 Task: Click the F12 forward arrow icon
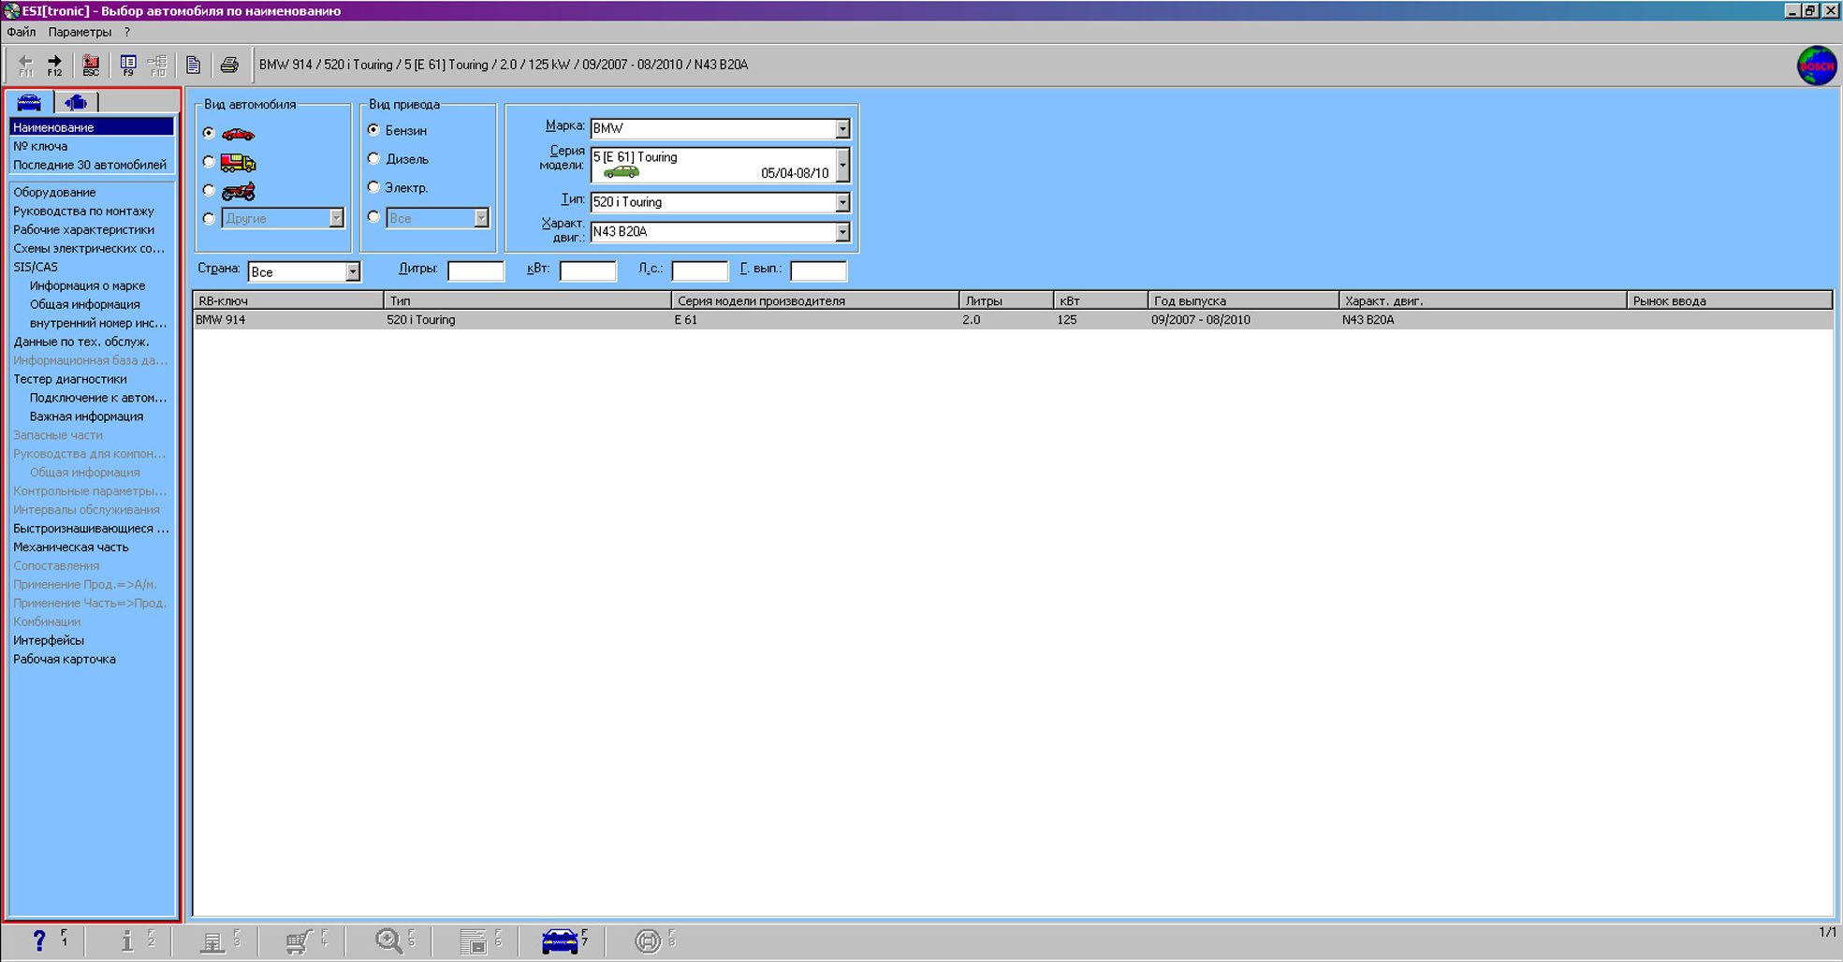[54, 65]
